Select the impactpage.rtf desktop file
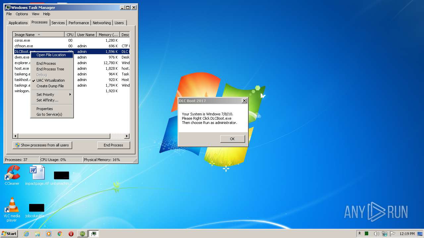 click(x=37, y=176)
